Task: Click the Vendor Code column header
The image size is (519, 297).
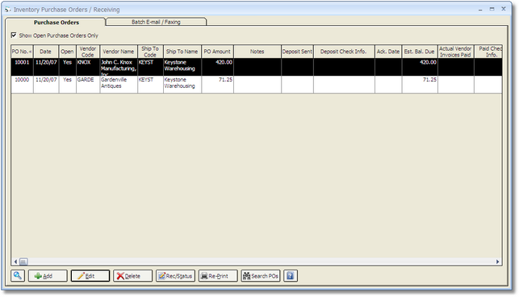Action: point(88,52)
